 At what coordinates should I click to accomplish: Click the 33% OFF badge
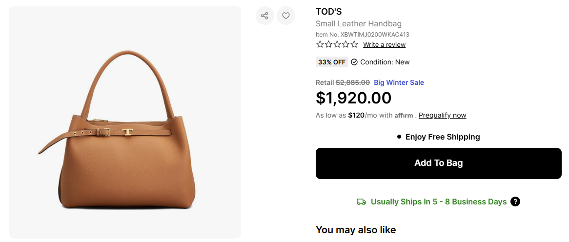(332, 62)
